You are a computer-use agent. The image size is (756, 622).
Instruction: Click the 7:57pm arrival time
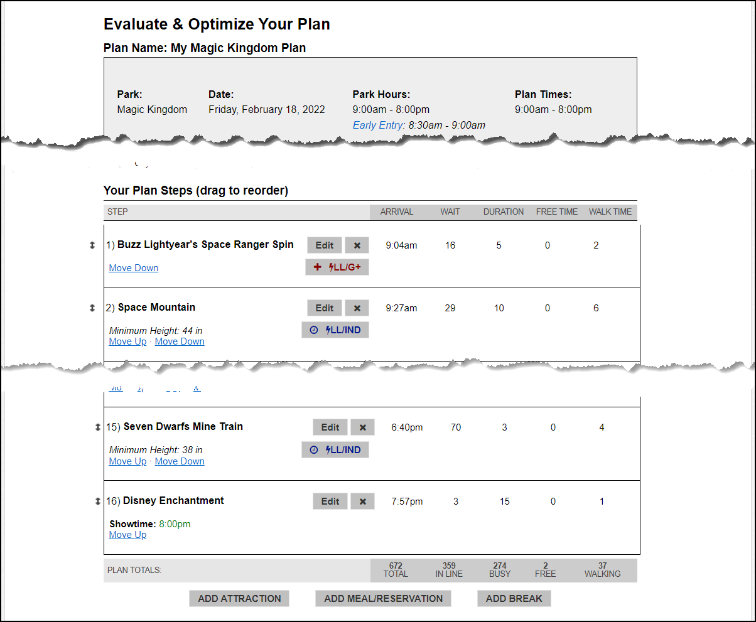coord(407,501)
